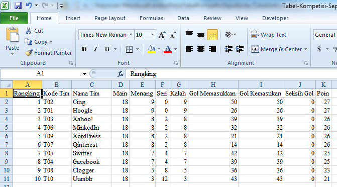
Task: Open the General number format box
Action: pyautogui.click(x=325, y=35)
